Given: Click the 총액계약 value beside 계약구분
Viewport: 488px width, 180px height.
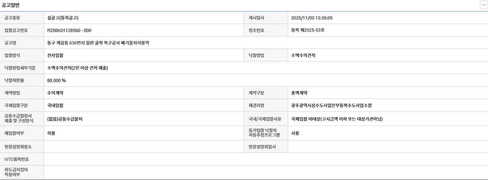Looking at the screenshot, I should point(299,93).
